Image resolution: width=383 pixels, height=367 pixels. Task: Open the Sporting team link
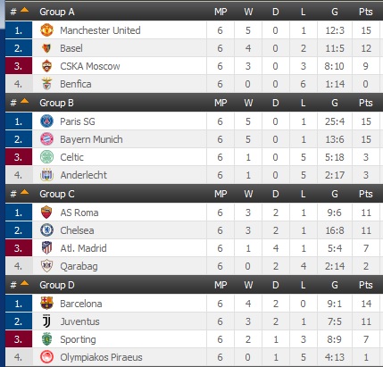(x=78, y=339)
